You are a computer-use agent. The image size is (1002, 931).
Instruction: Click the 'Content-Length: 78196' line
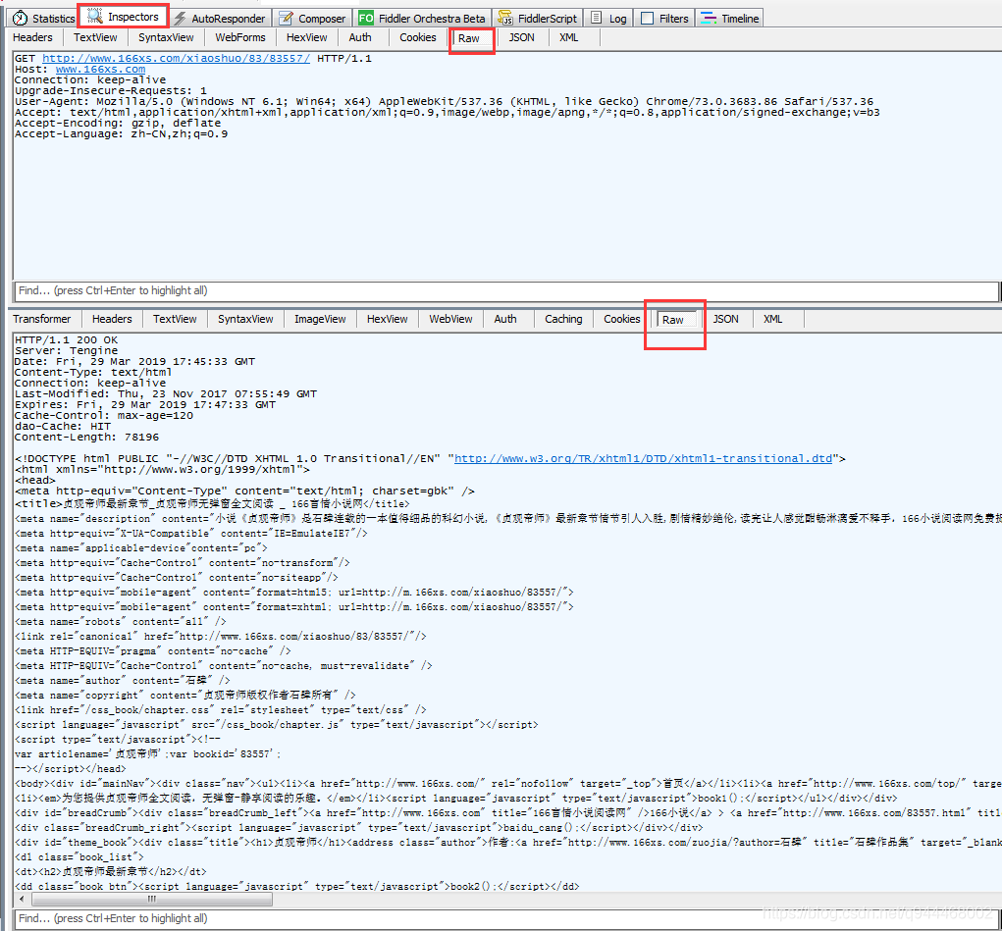point(86,438)
